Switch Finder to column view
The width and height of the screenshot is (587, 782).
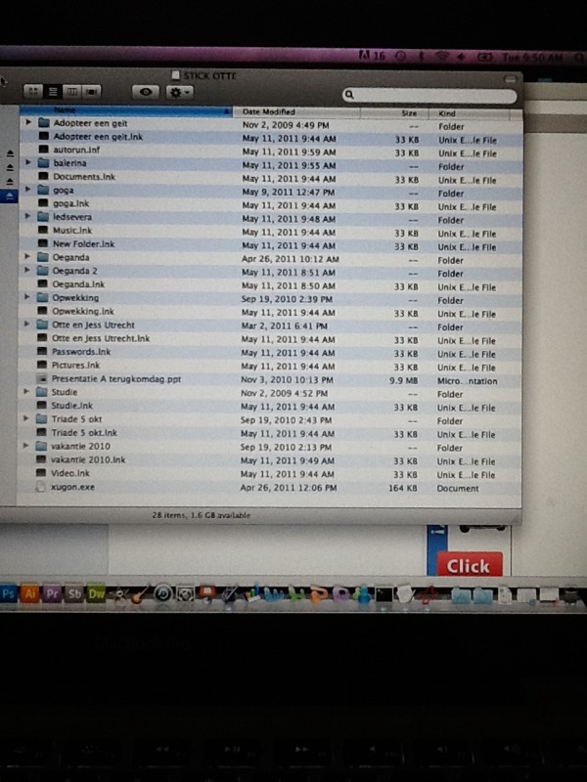(x=71, y=91)
